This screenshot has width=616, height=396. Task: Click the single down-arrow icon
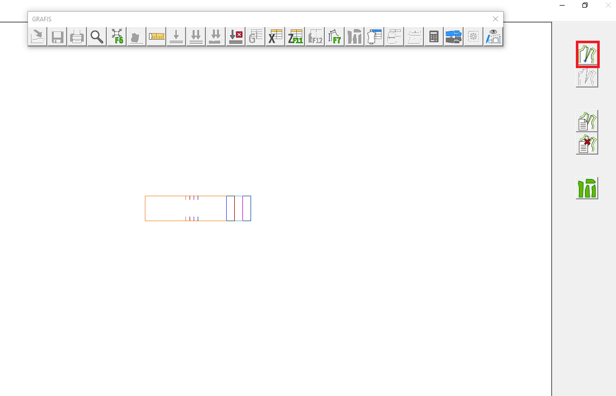click(x=176, y=37)
